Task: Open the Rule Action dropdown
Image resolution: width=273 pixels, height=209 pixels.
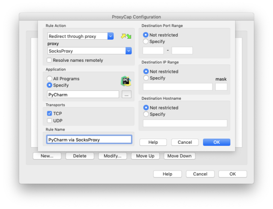Action: pyautogui.click(x=81, y=36)
